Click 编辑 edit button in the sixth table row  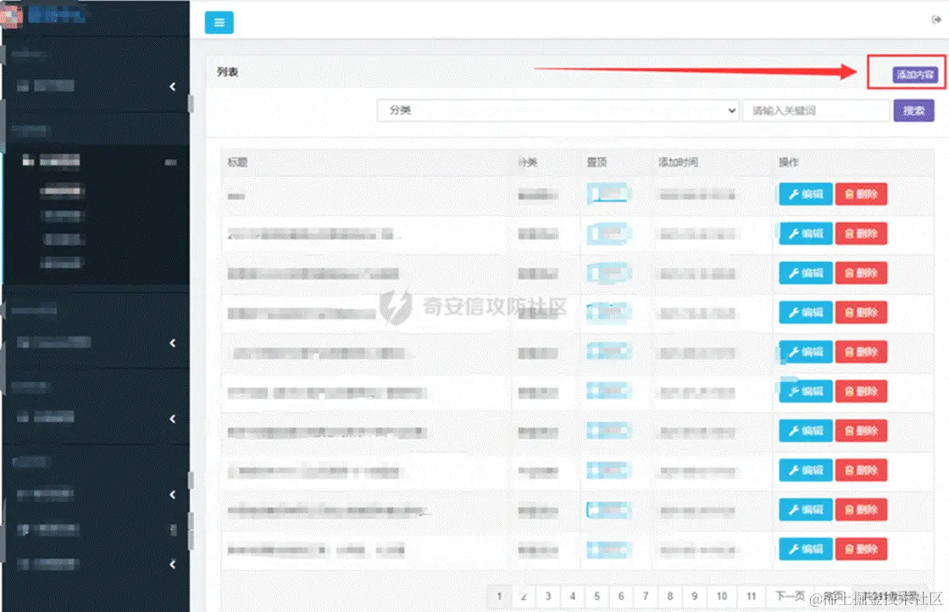[806, 391]
